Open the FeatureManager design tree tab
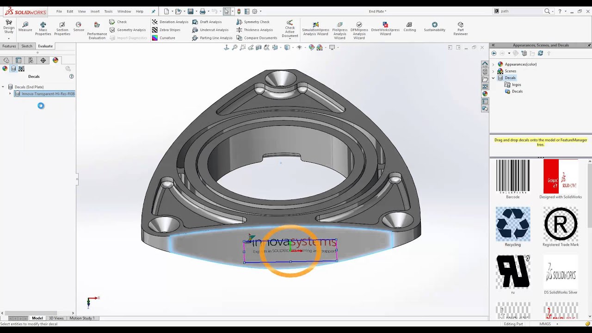 [x=6, y=60]
